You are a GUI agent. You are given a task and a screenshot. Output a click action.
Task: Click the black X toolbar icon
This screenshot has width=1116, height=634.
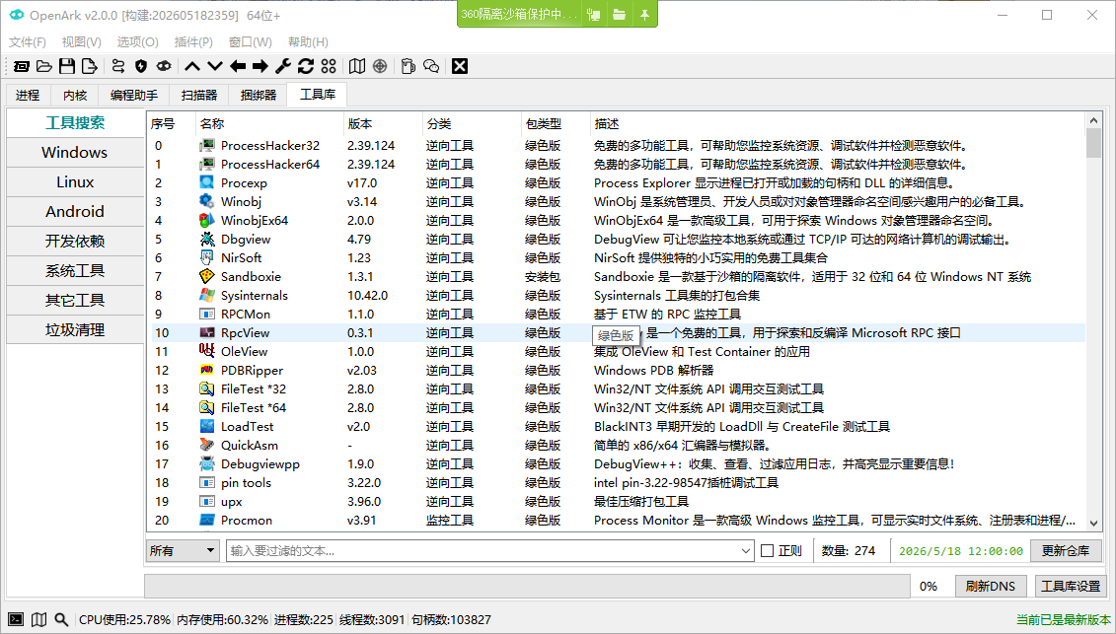(x=460, y=66)
